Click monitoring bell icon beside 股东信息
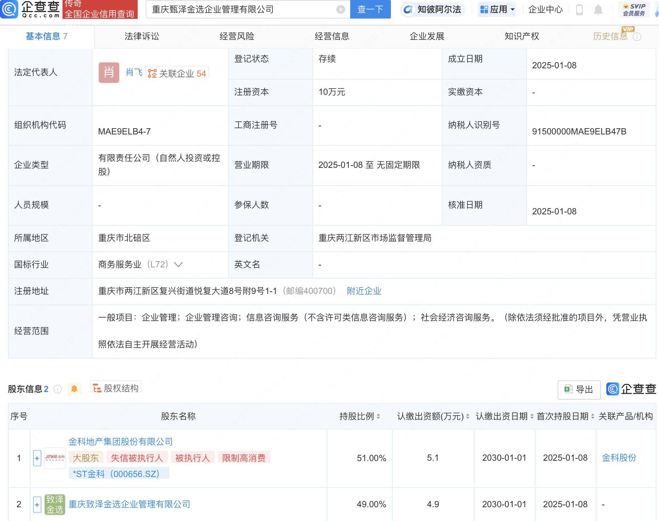This screenshot has width=659, height=521. (x=75, y=388)
